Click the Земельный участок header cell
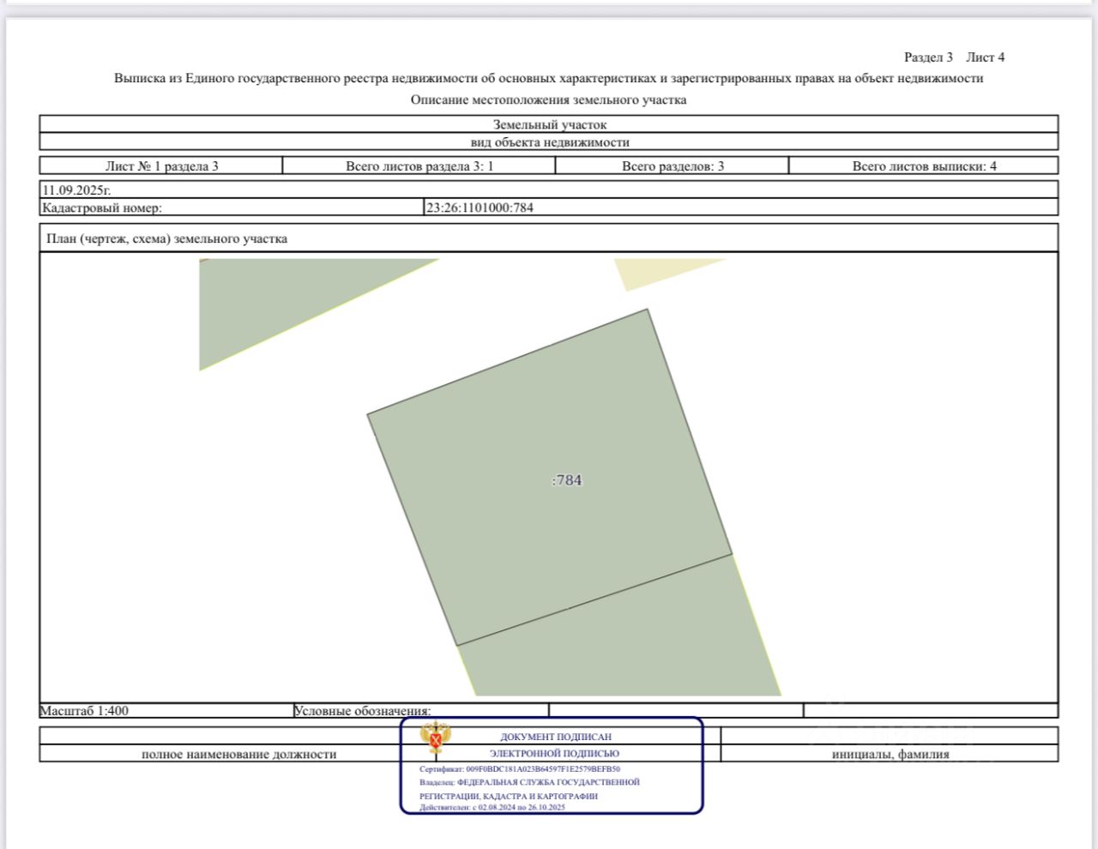Viewport: 1098px width, 849px height. (549, 124)
